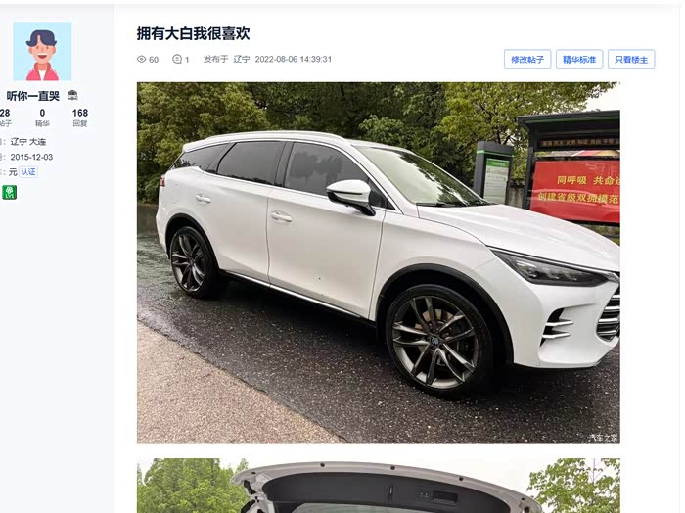The height and width of the screenshot is (513, 685).
Task: Open the open-trunk photo below
Action: [379, 486]
